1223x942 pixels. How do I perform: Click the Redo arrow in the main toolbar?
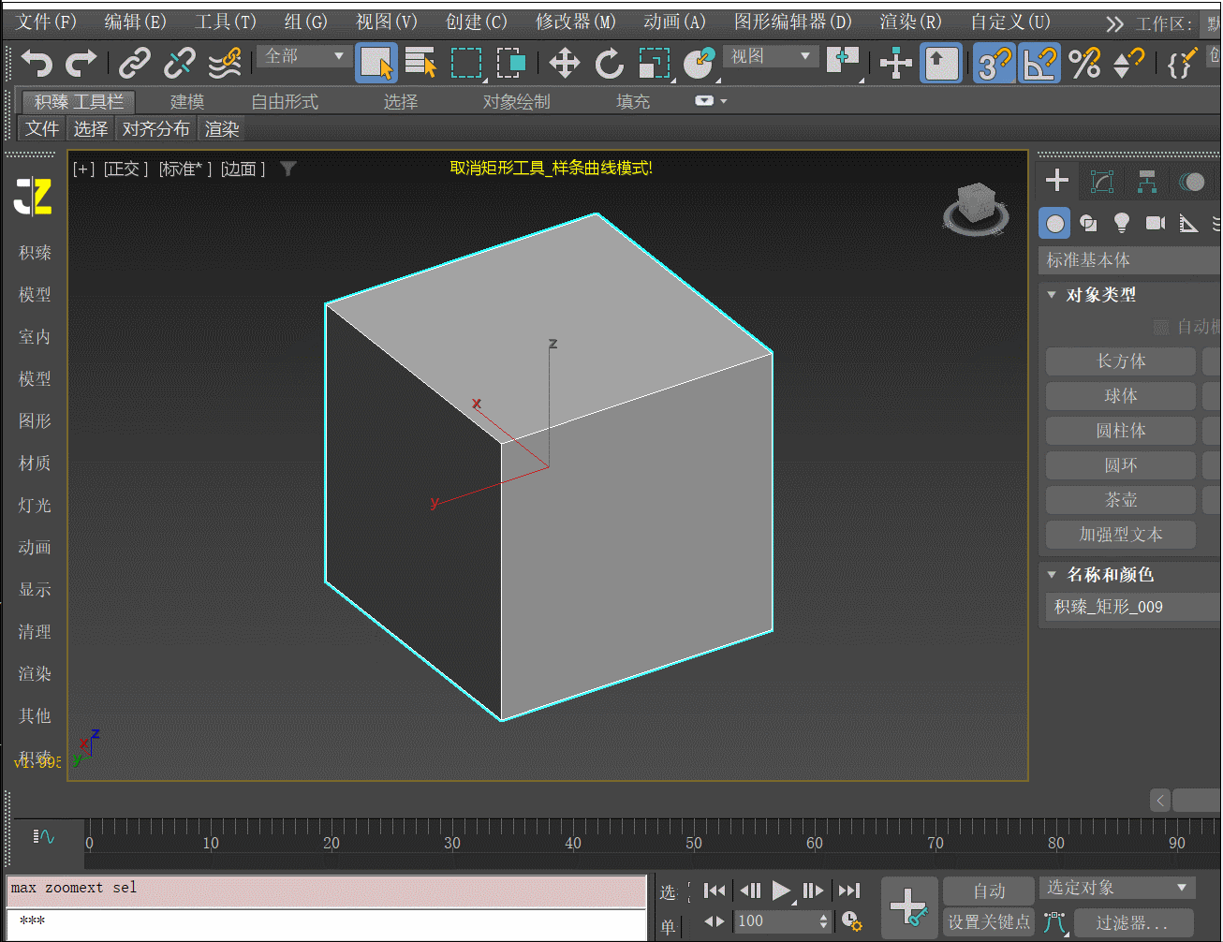(81, 63)
